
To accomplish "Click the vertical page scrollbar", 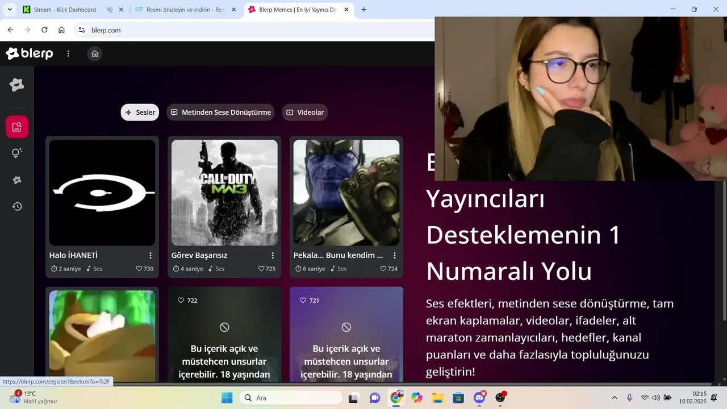I will coord(724,250).
